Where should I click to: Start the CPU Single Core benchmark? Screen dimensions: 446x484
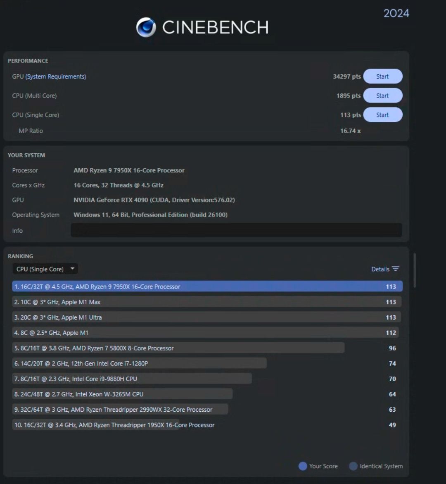pyautogui.click(x=382, y=114)
